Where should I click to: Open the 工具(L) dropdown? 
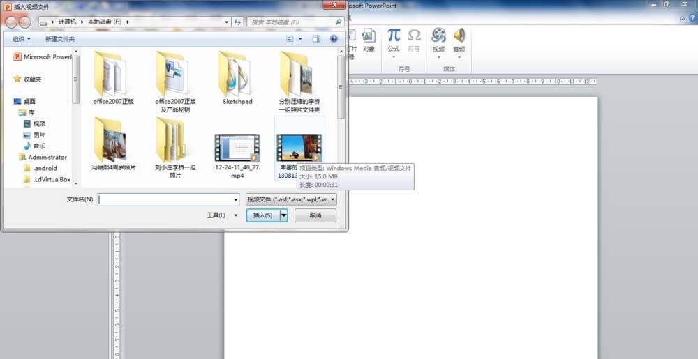(x=223, y=215)
